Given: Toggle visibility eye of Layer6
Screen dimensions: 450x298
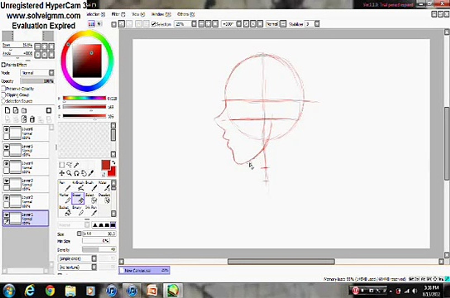Looking at the screenshot, I should (x=6, y=129).
